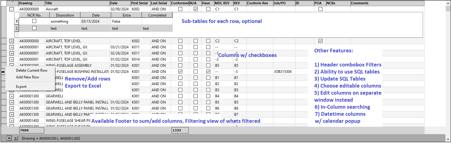
Task: Choose Delete Current Row from the context menu
Action: coord(32,70)
